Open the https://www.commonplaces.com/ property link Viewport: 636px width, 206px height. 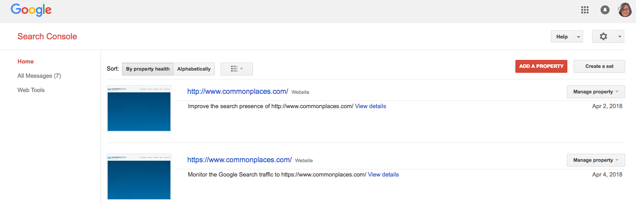coord(239,160)
